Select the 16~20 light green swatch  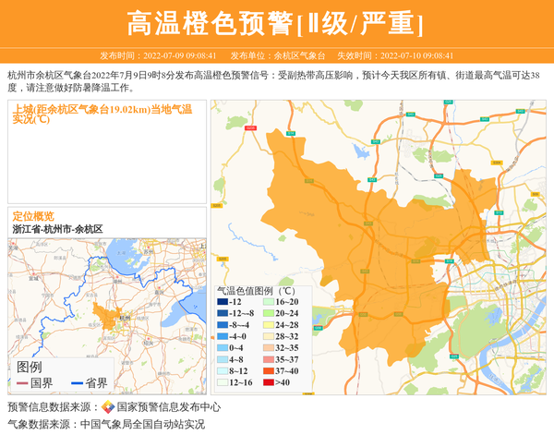[x=268, y=302]
